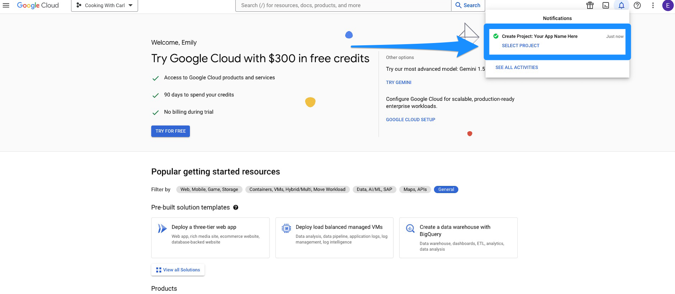This screenshot has width=675, height=294.
Task: Focus the resources search field
Action: point(343,6)
